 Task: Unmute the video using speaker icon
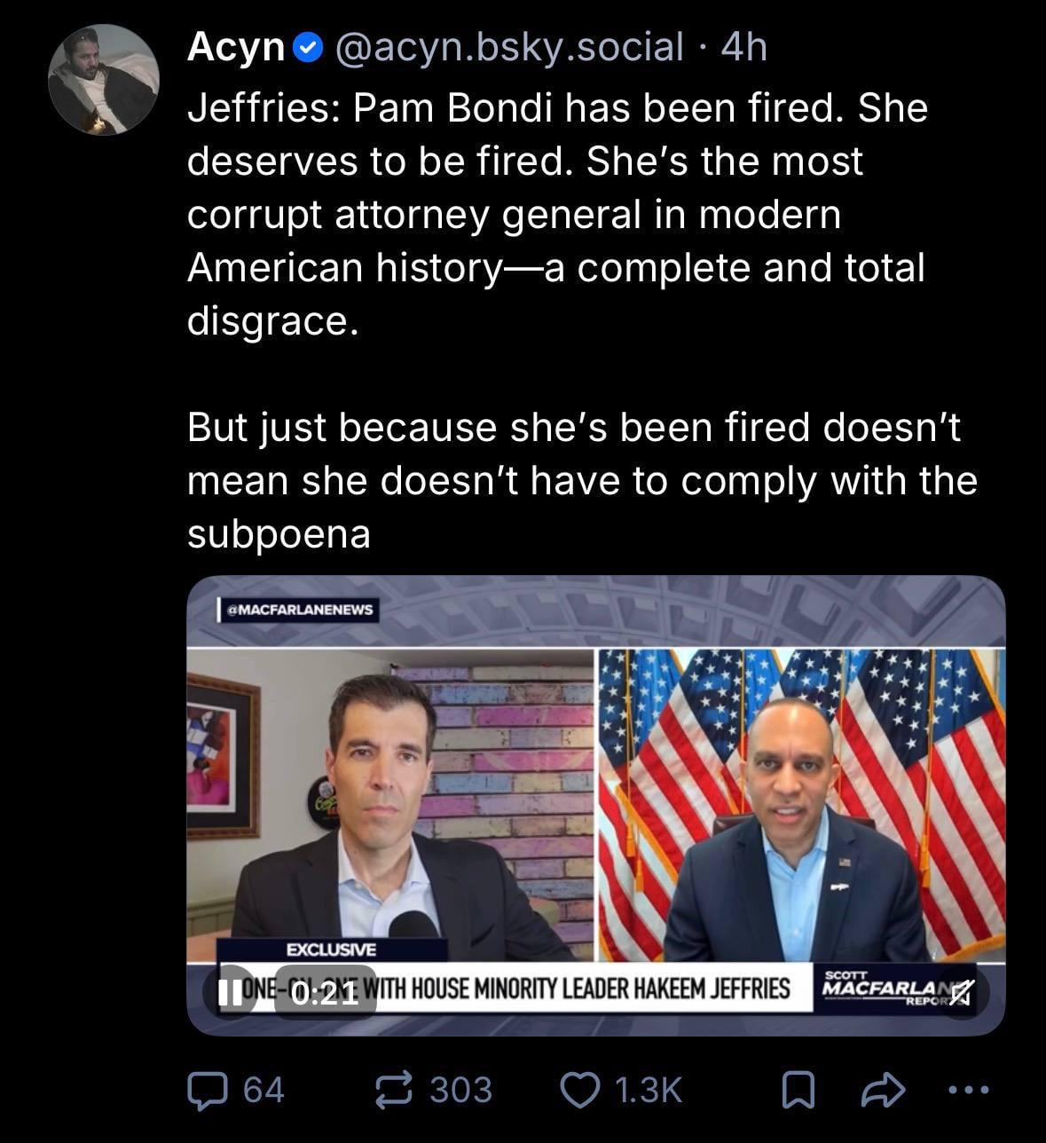[959, 991]
